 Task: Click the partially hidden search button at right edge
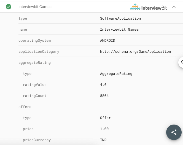pos(181,62)
